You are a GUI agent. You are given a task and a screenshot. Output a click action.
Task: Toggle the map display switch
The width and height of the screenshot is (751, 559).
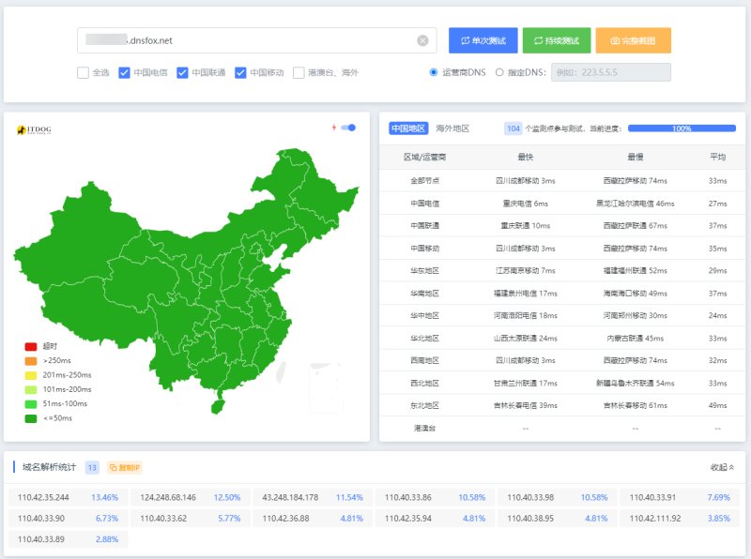point(348,128)
